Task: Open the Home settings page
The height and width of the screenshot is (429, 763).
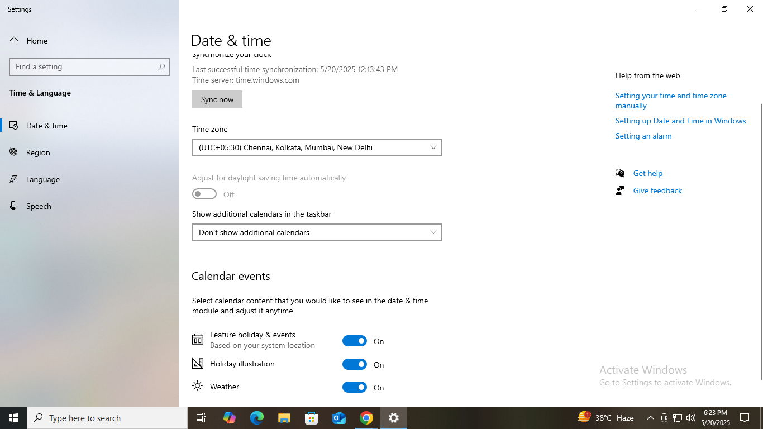Action: (x=37, y=41)
